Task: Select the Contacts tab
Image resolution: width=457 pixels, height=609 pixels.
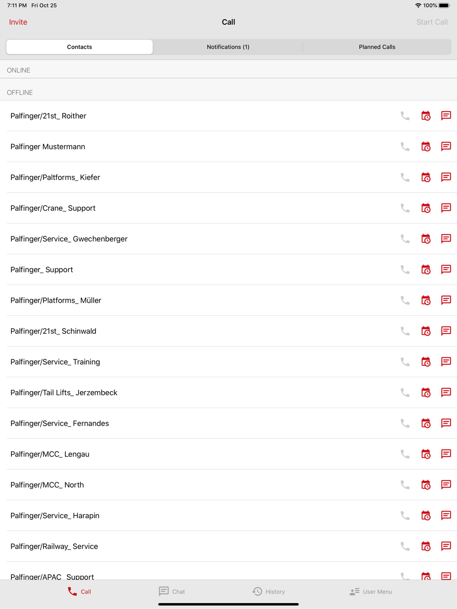Action: [80, 47]
